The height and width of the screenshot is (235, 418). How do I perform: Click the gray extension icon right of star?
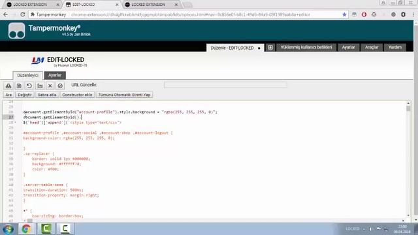coord(354,14)
